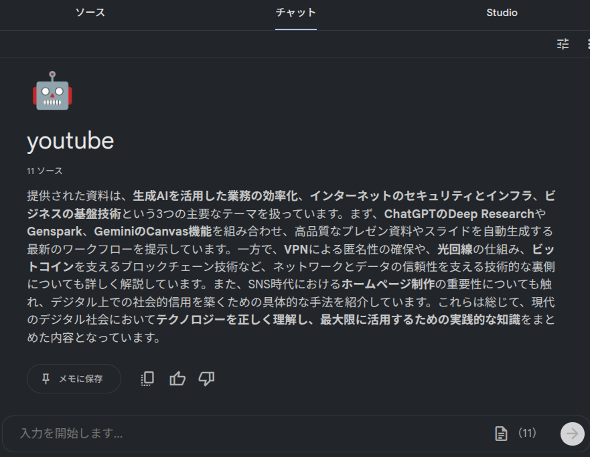Click the document icon in the input bar
The image size is (590, 457).
[x=501, y=434]
